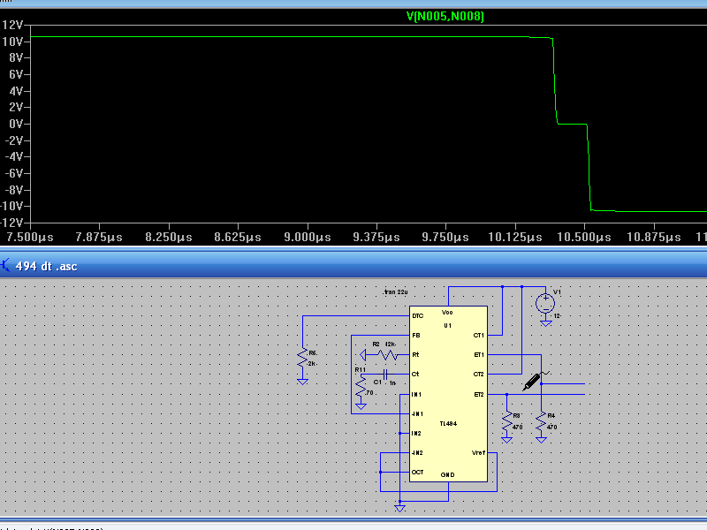The width and height of the screenshot is (707, 530).
Task: Click the 9.000µs time axis label
Action: [x=308, y=237]
